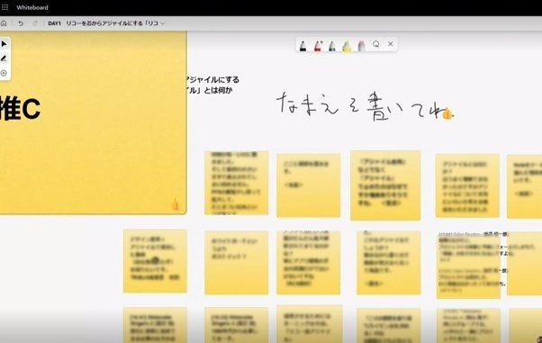The width and height of the screenshot is (542, 343).
Task: Redo the last undone action
Action: pyautogui.click(x=35, y=23)
